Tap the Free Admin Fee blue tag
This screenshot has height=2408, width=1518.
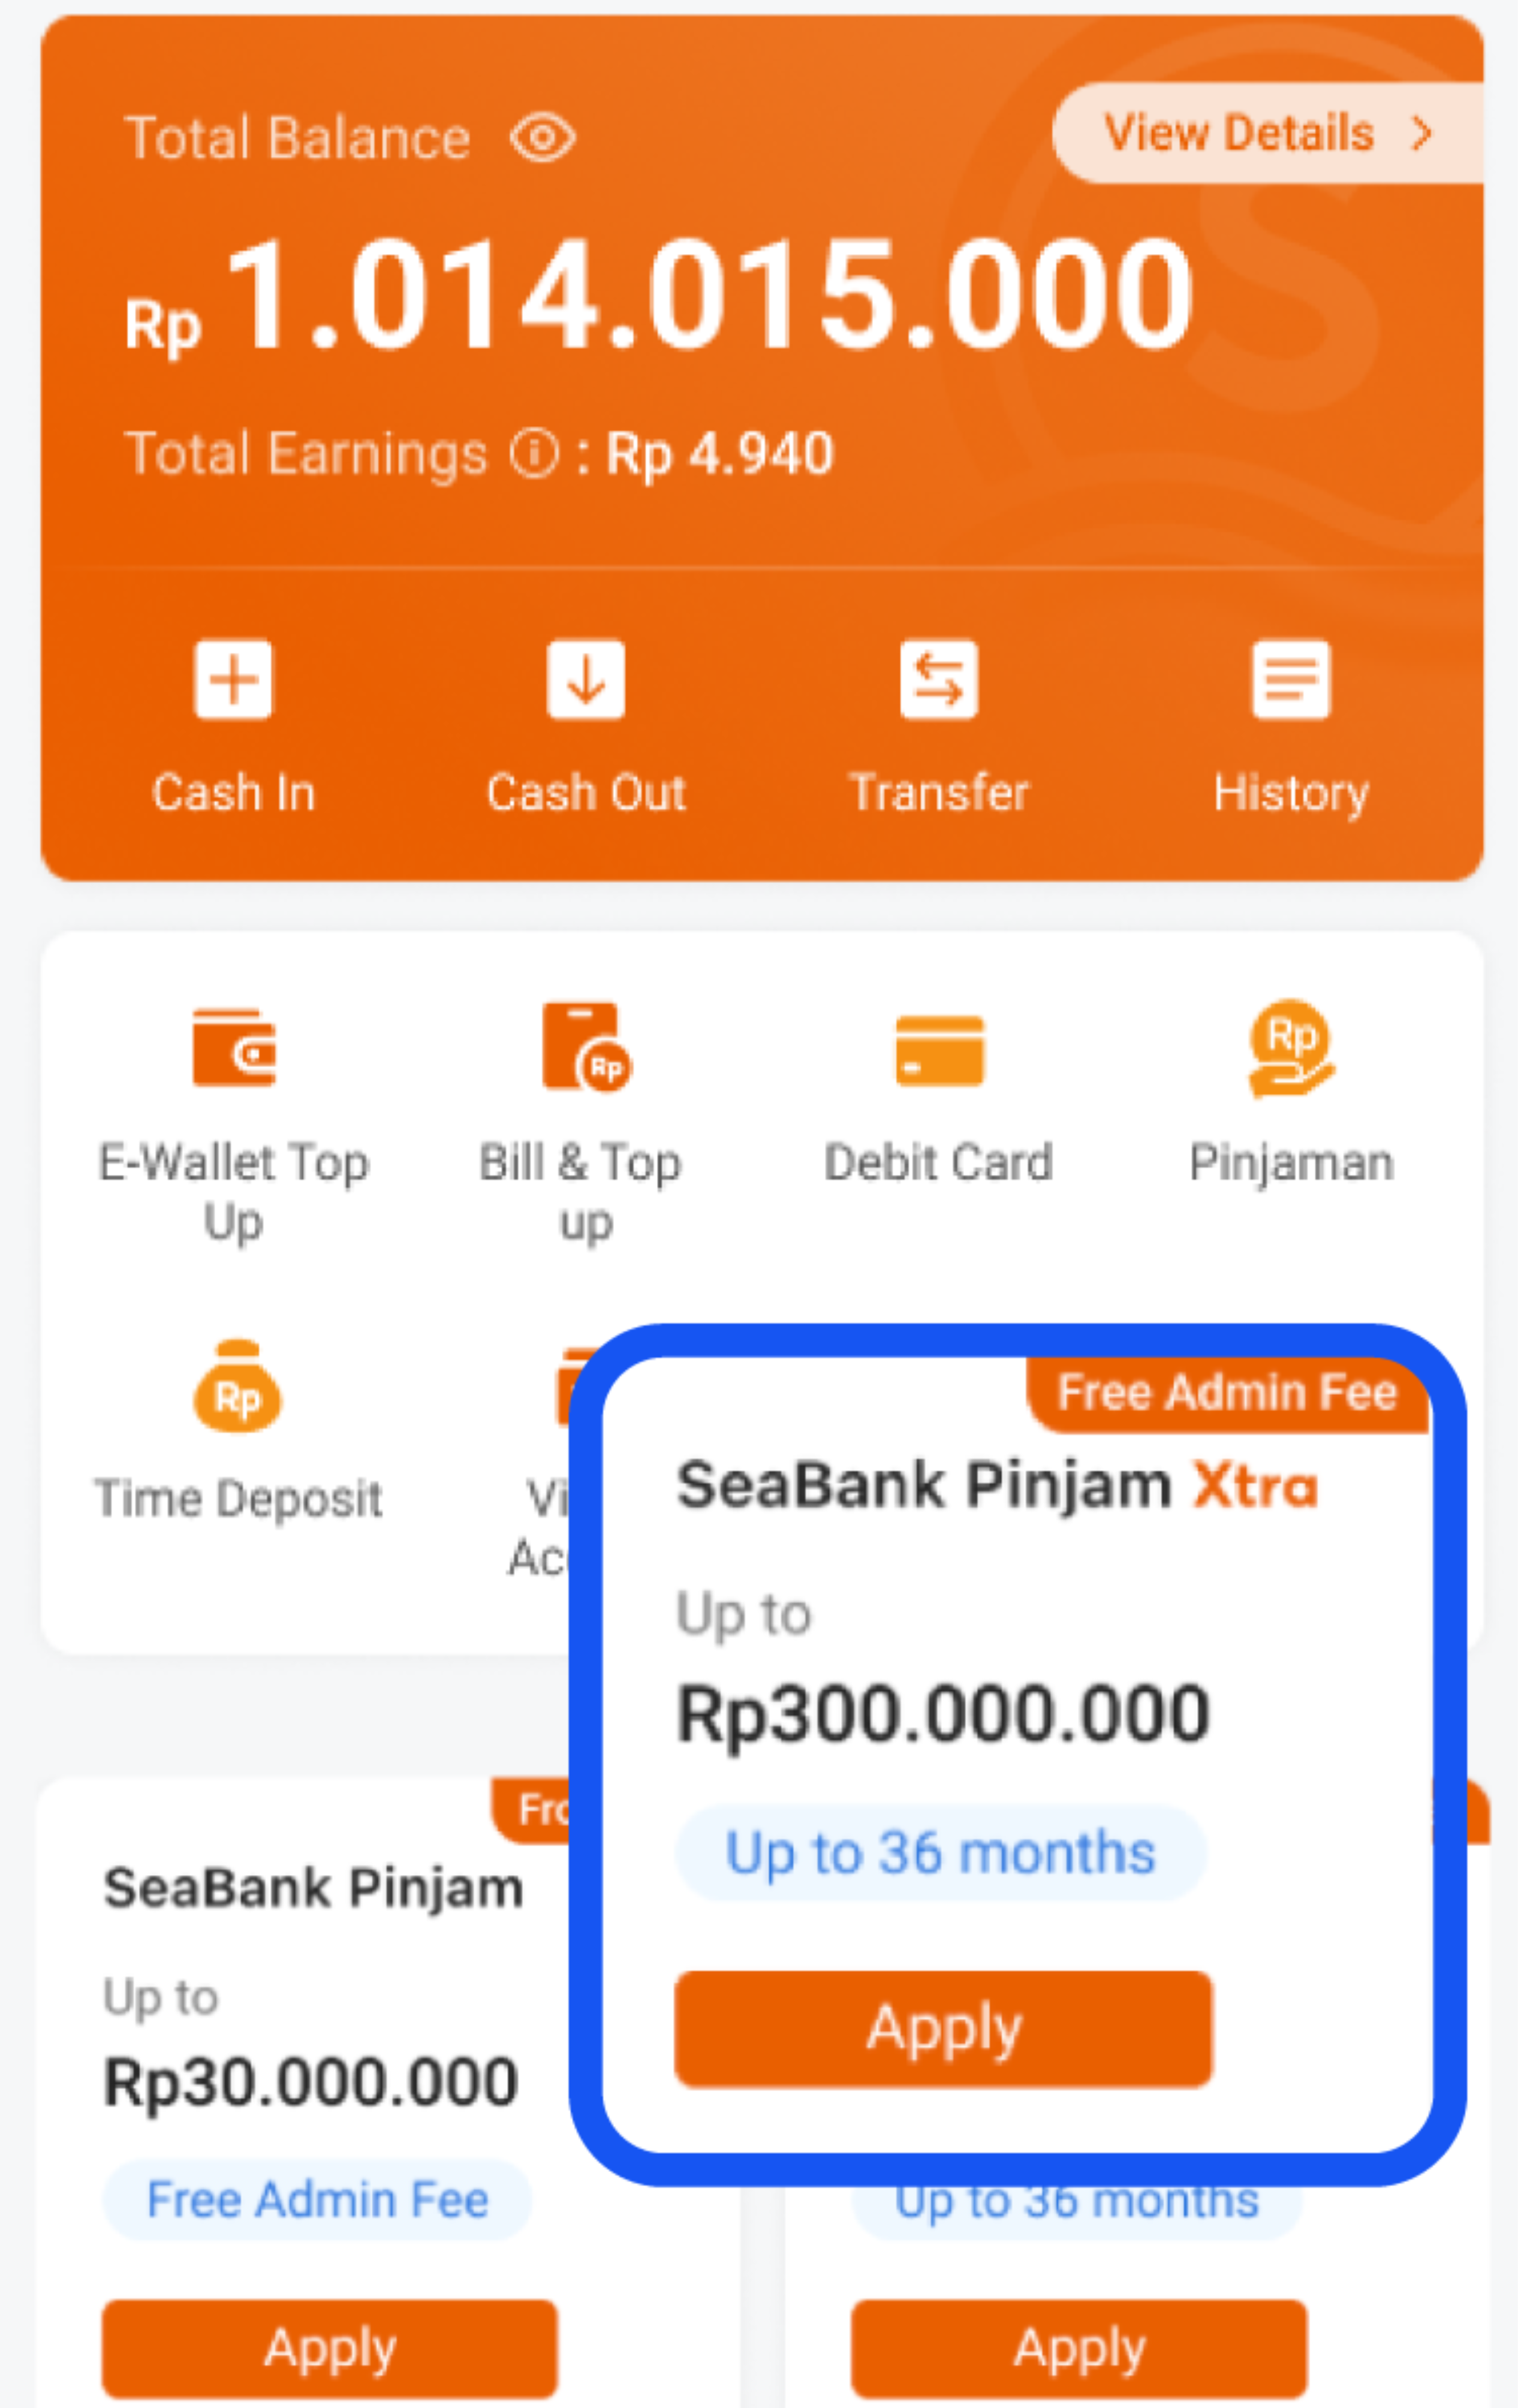pos(317,2200)
